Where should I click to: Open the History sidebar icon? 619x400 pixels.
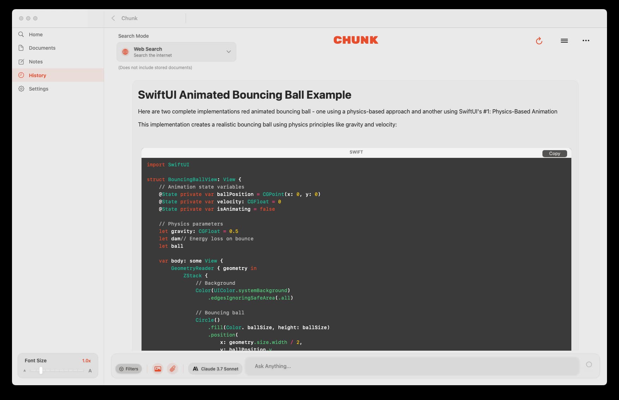click(21, 75)
